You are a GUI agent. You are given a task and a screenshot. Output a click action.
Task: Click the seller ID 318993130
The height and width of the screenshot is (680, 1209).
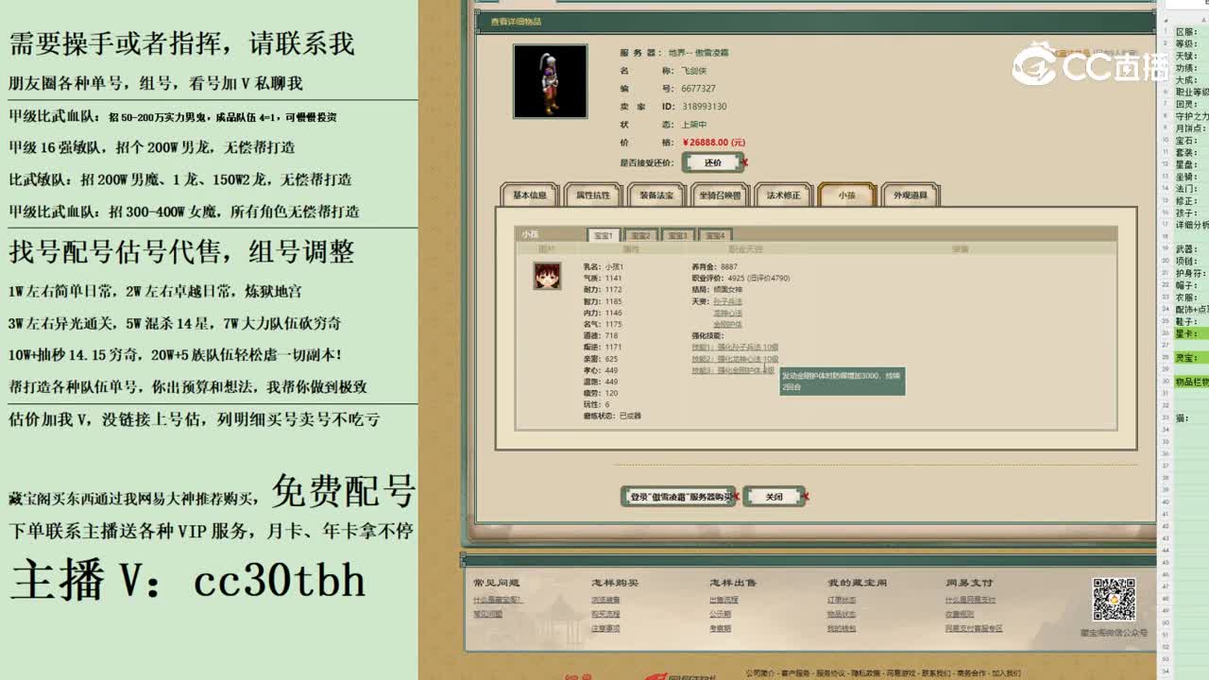click(x=705, y=107)
